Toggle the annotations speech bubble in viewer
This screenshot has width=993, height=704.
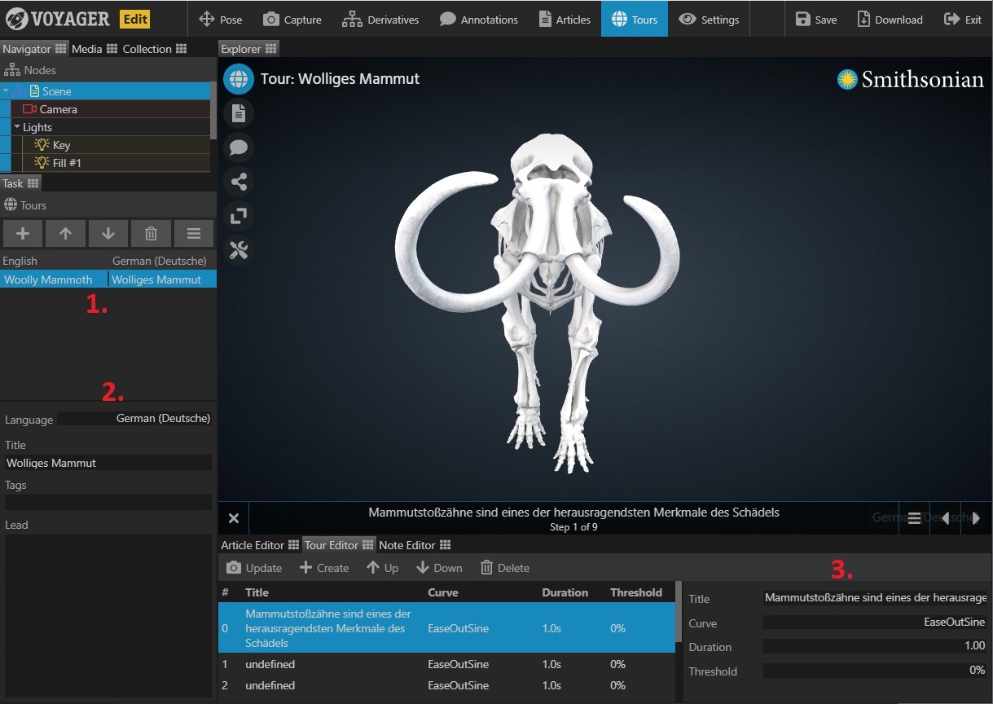coord(239,147)
